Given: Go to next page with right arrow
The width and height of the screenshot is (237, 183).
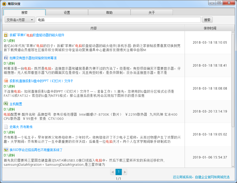Looking at the screenshot, I should 125,172.
